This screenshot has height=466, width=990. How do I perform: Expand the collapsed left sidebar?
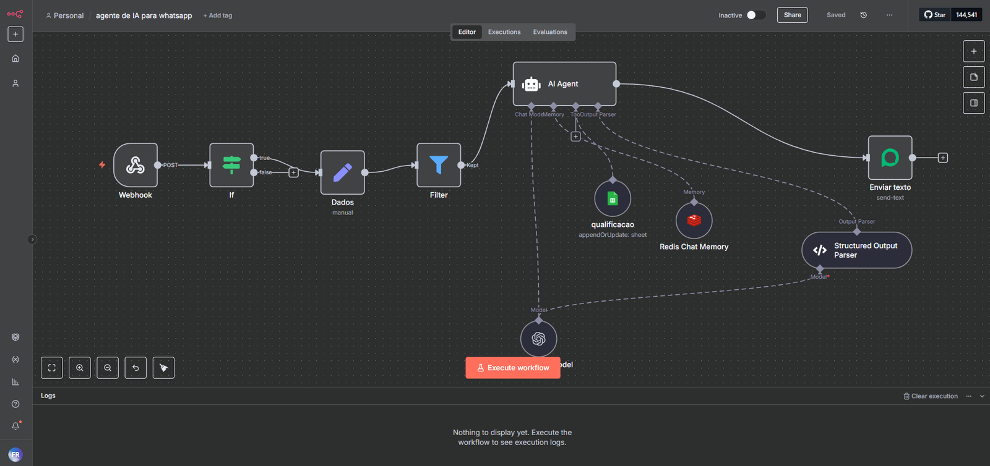(x=32, y=239)
